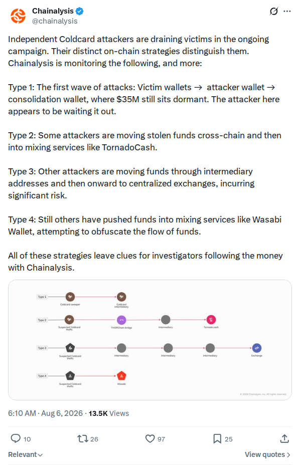
Task: Reply using the comment bubble icon
Action: tap(16, 438)
